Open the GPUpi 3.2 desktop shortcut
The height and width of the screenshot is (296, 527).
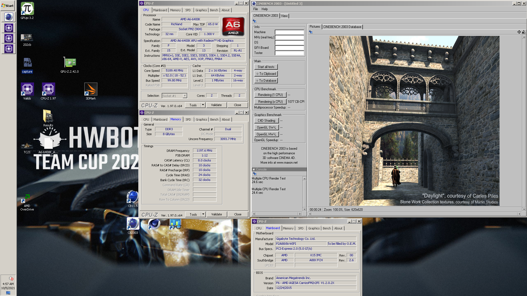click(x=27, y=11)
